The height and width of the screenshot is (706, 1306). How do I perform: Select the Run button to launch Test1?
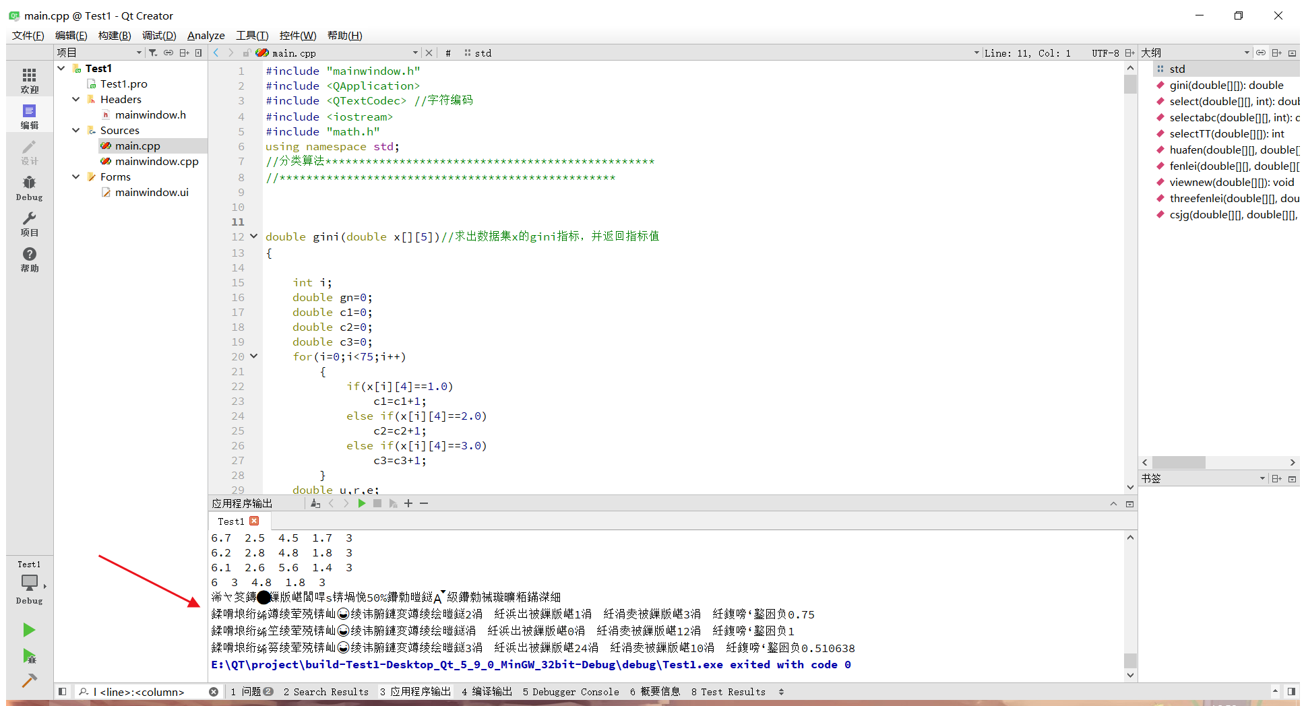pos(29,630)
